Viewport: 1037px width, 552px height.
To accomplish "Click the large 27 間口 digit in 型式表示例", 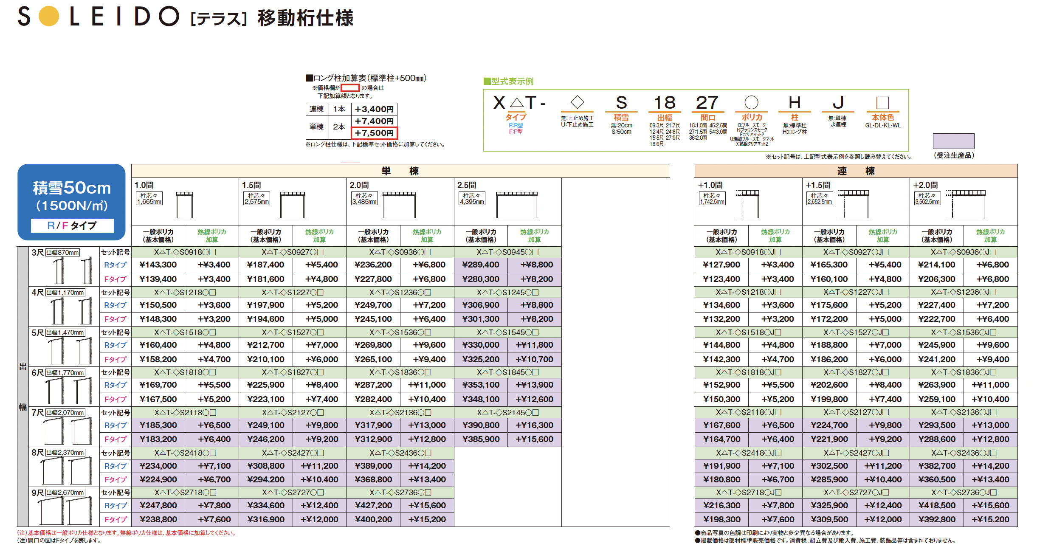I will click(x=707, y=102).
